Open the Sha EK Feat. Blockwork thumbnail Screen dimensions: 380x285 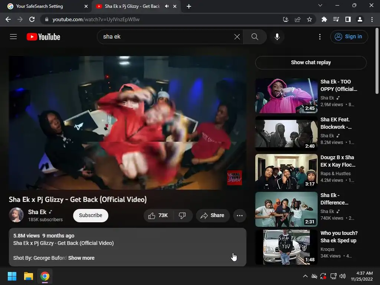coord(286,134)
